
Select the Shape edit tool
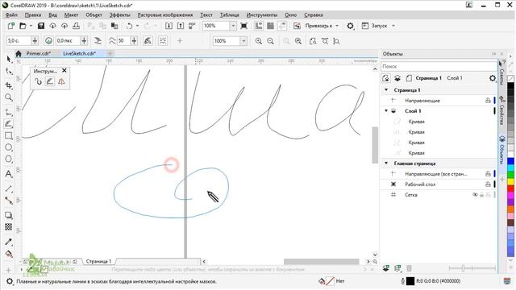pyautogui.click(x=9, y=72)
